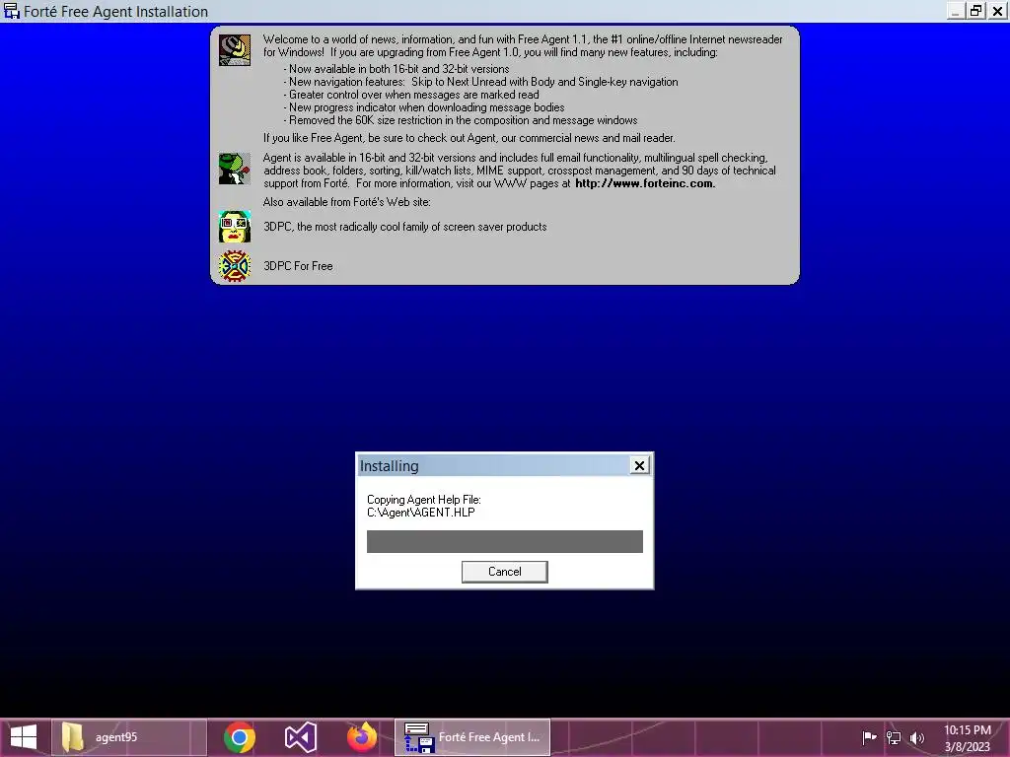Launch Google Chrome from taskbar
Viewport: 1010px width, 757px height.
click(240, 737)
